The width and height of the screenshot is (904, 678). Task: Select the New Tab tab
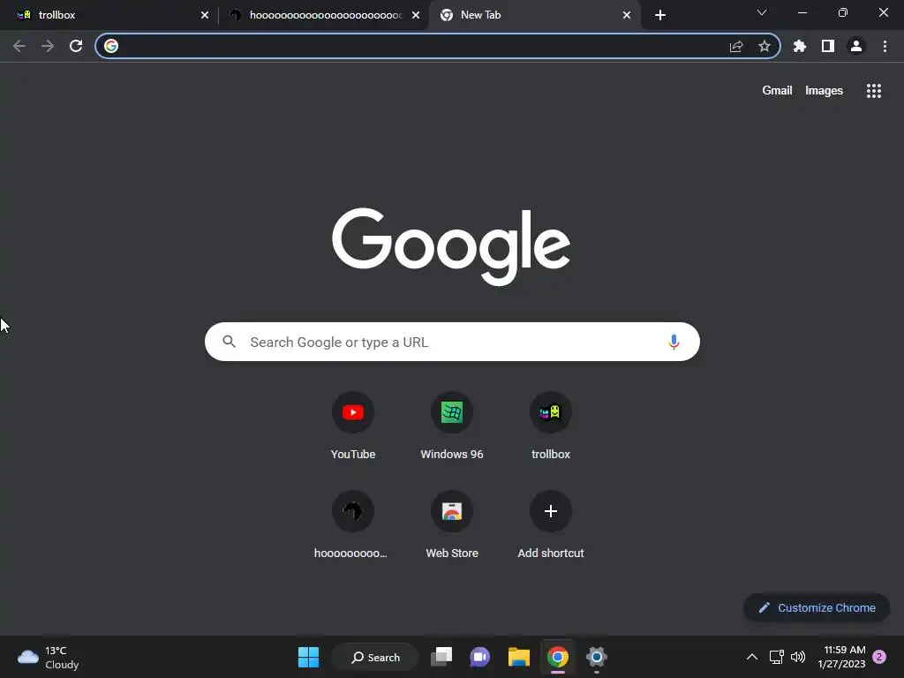[534, 15]
